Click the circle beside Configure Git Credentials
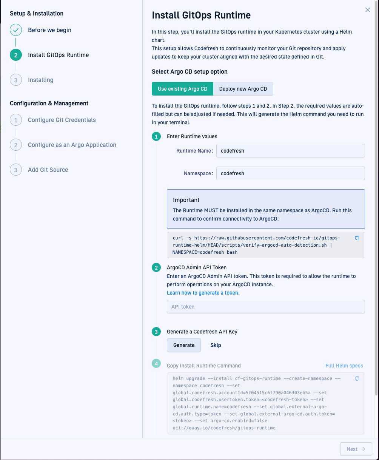Image resolution: width=379 pixels, height=460 pixels. (15, 120)
